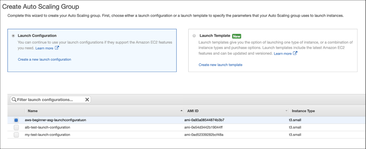Sort by the Instance Type column header
The height and width of the screenshot is (149, 366).
point(303,111)
